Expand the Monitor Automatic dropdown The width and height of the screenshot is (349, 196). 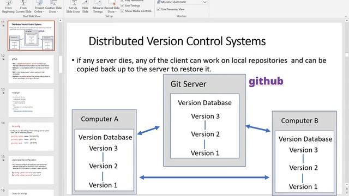[204, 2]
